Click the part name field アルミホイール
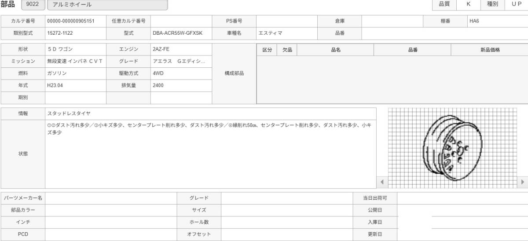 [x=107, y=4]
